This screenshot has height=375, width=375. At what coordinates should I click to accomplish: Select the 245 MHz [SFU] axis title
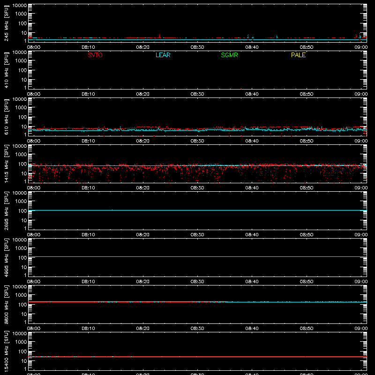7,23
